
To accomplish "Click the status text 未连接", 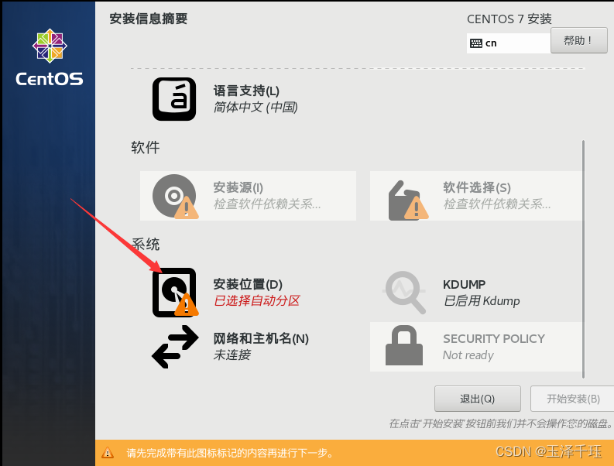I will (232, 355).
